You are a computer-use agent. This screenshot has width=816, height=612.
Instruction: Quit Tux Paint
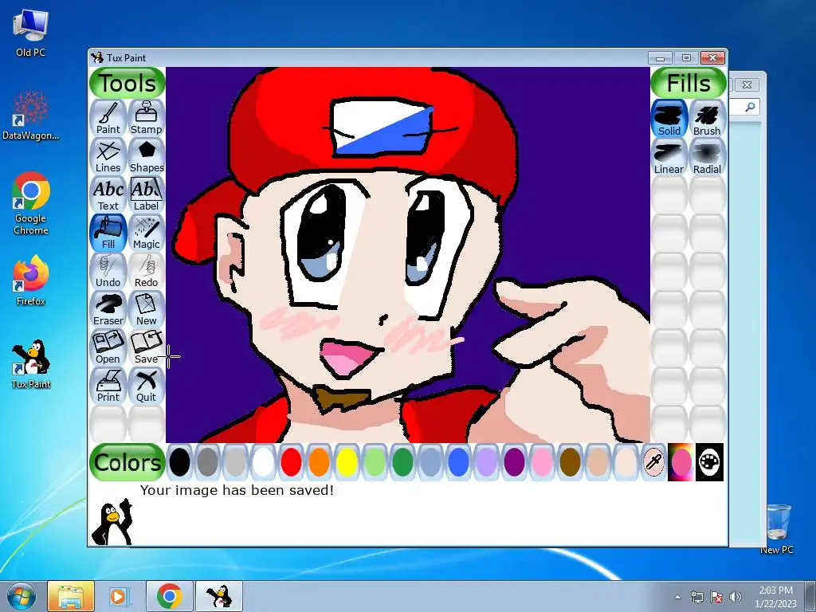pos(147,386)
